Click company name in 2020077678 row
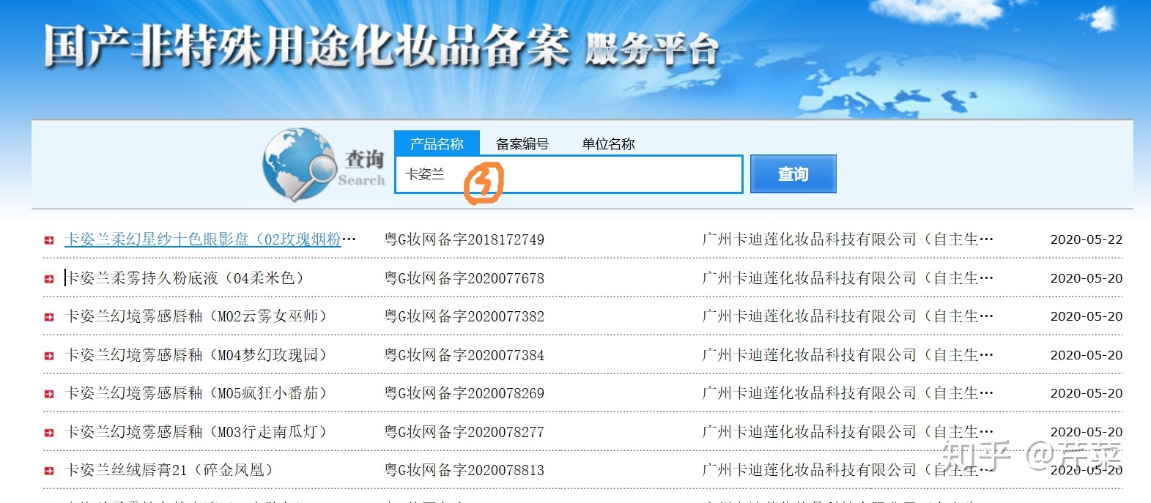 coord(848,278)
